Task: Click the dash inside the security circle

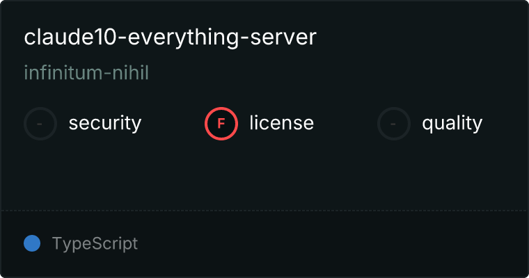Action: pyautogui.click(x=40, y=124)
